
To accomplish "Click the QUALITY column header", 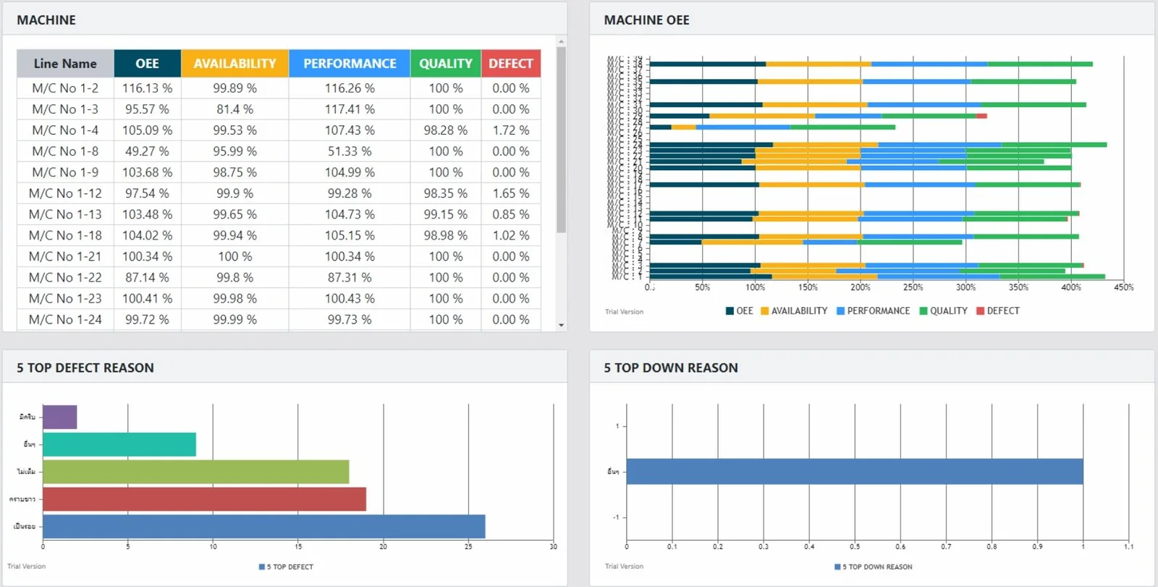I will [x=445, y=64].
